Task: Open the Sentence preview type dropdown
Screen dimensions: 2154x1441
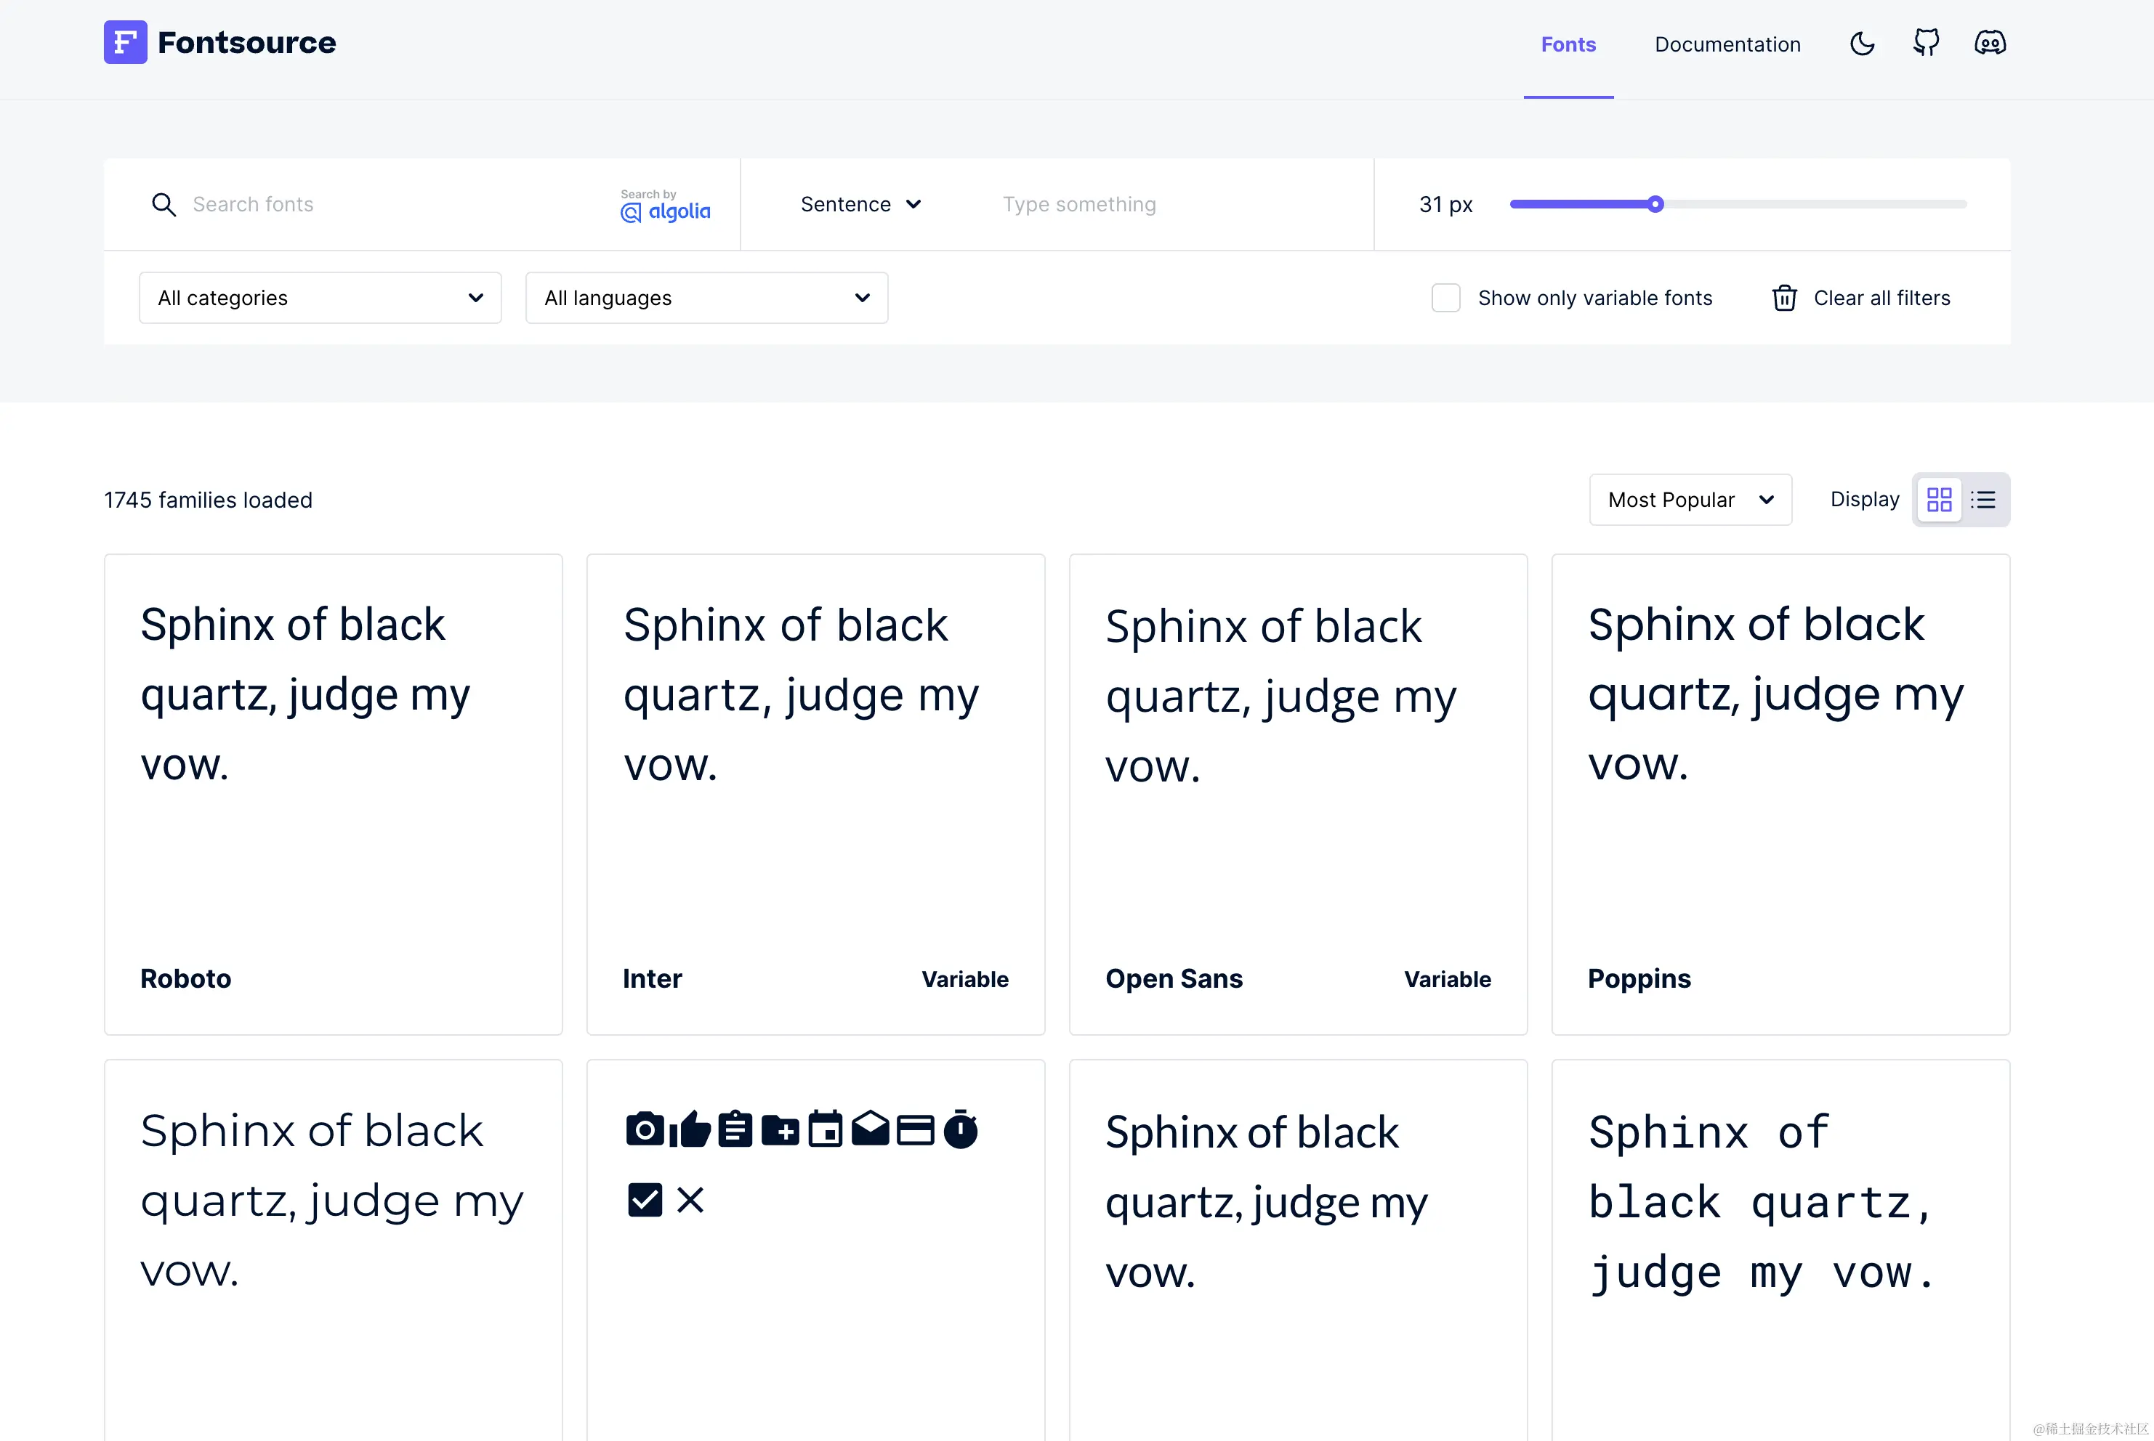Action: [x=860, y=204]
